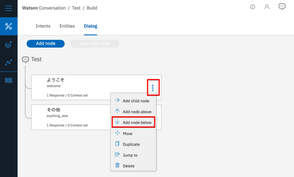Click the greyed Add child node button
294x177 pixels.
[x=95, y=44]
